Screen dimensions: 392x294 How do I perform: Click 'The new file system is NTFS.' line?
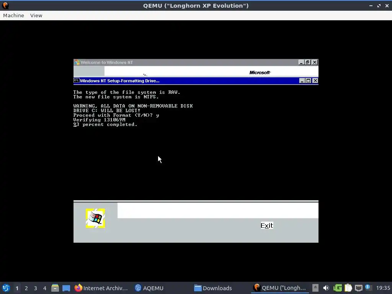tap(116, 97)
